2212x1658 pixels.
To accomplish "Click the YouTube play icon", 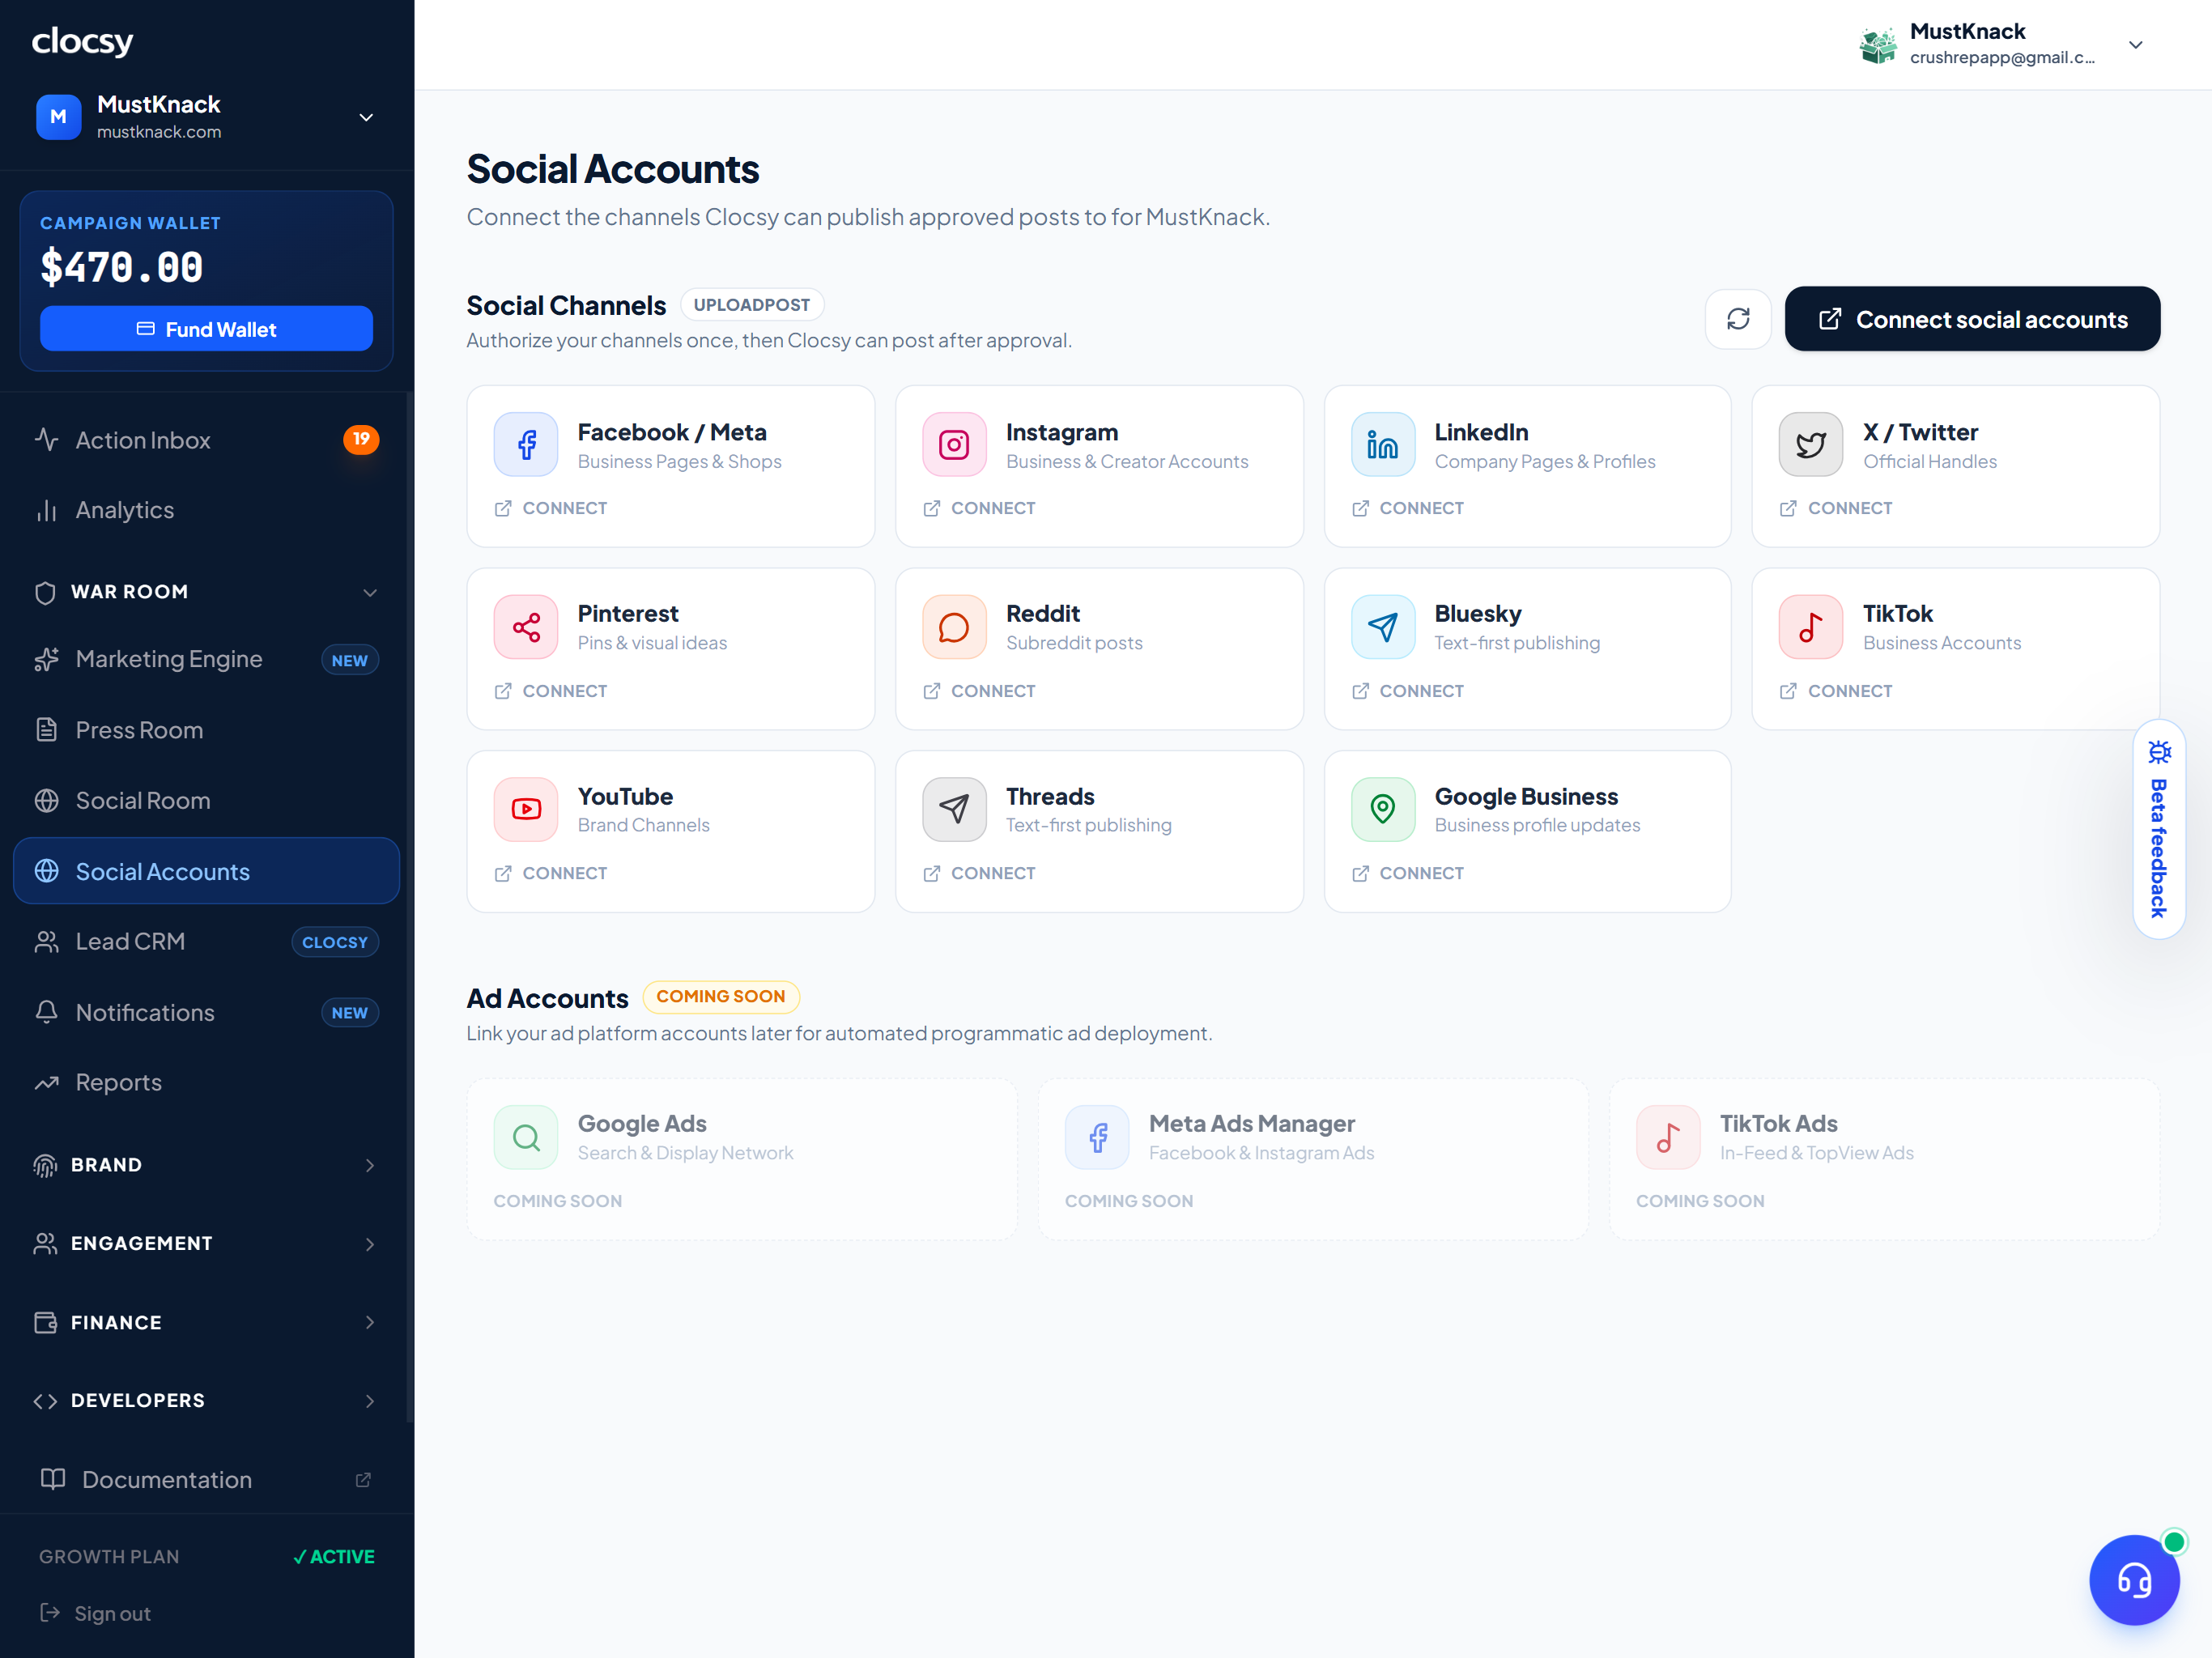I will pos(526,809).
